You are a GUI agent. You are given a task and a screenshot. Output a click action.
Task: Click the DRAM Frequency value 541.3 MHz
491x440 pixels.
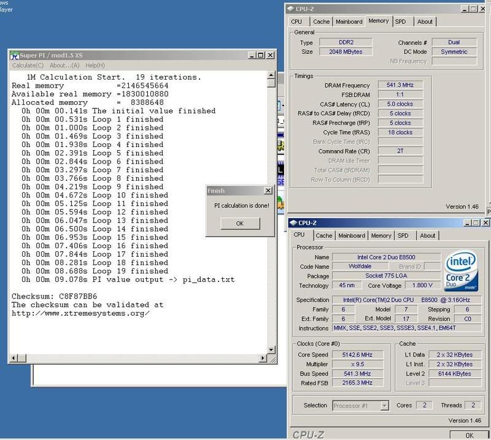tap(400, 85)
